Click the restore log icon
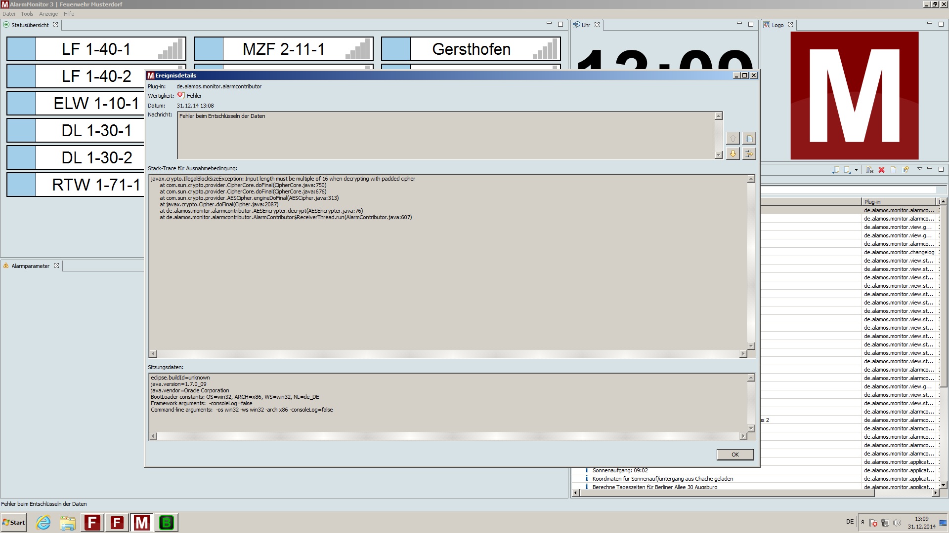 pyautogui.click(x=905, y=170)
